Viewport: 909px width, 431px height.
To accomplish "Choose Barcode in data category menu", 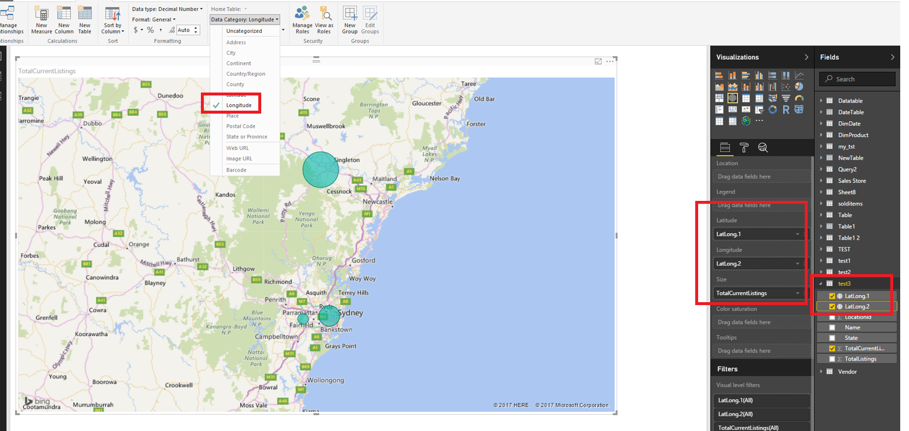I will (x=236, y=170).
